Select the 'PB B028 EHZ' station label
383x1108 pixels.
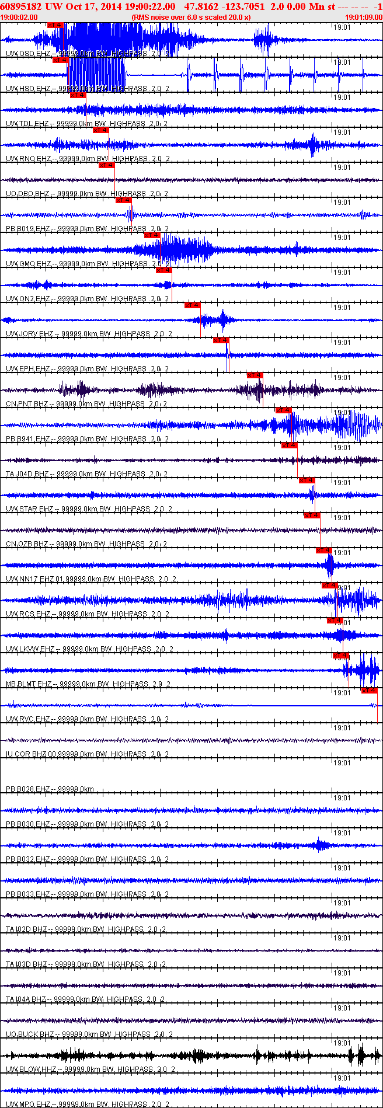point(27,789)
